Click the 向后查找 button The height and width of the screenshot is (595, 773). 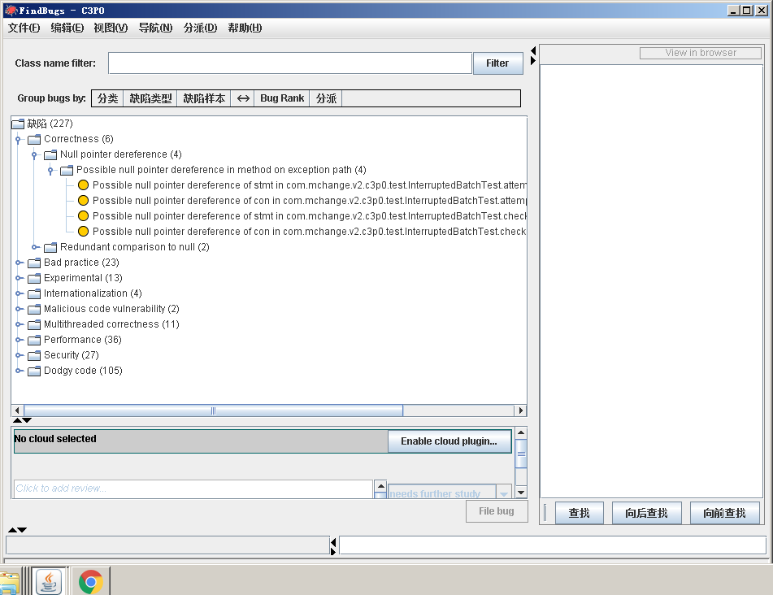coord(646,513)
